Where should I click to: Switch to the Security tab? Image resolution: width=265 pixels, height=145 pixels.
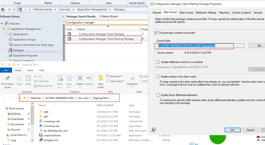click(x=258, y=12)
